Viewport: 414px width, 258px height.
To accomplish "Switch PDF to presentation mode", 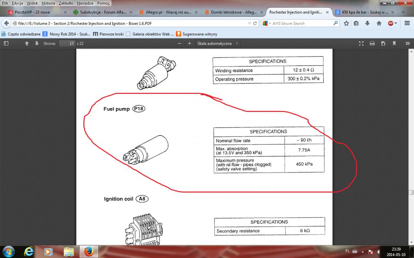I will pyautogui.click(x=361, y=43).
